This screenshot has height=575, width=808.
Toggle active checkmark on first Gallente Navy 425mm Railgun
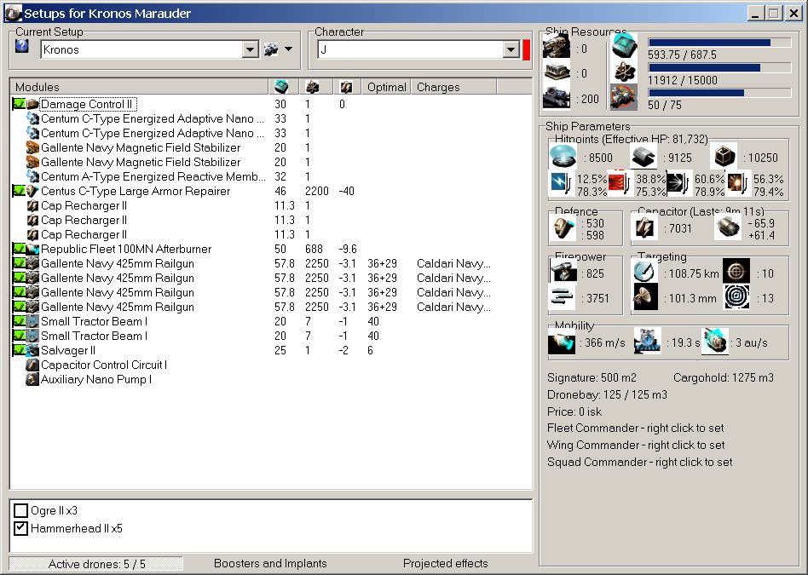(x=19, y=263)
